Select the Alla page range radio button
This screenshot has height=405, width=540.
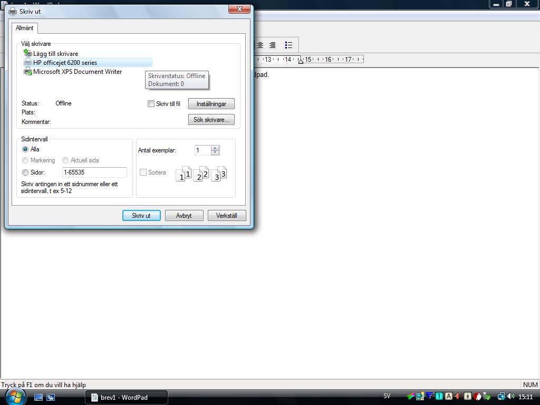click(x=25, y=149)
